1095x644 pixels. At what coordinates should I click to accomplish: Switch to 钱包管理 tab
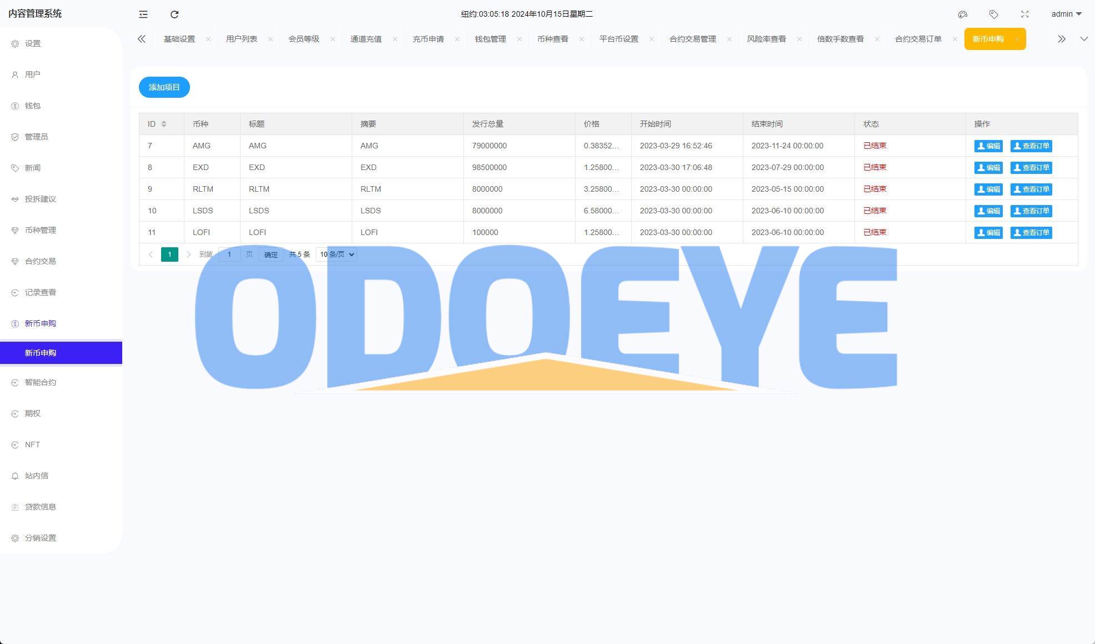pos(491,39)
